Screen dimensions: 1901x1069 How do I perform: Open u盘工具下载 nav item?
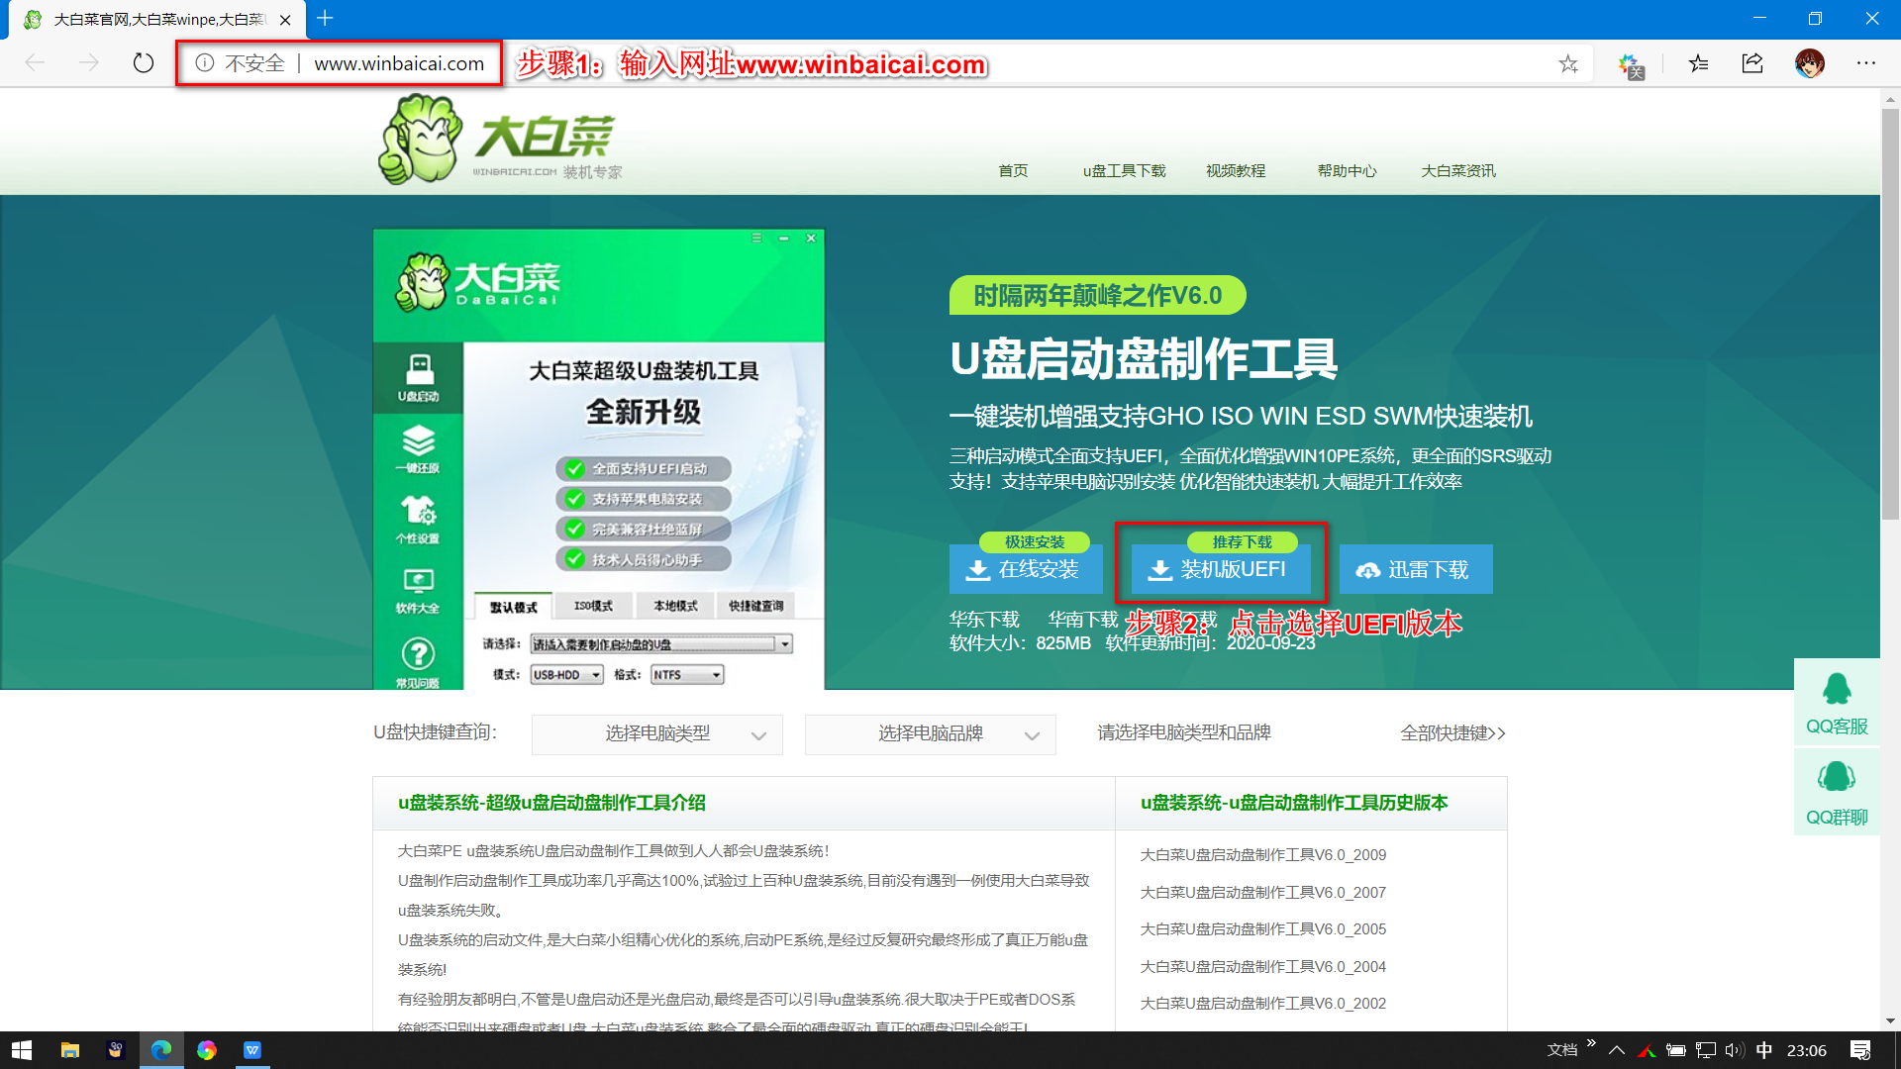pyautogui.click(x=1124, y=171)
